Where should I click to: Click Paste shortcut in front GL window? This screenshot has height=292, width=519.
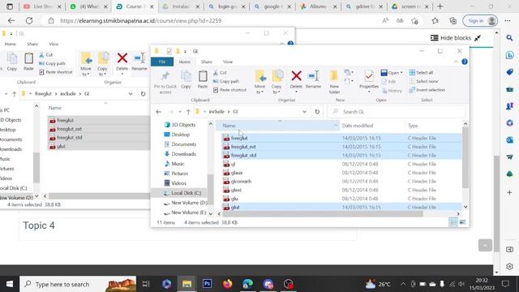pyautogui.click(x=229, y=90)
